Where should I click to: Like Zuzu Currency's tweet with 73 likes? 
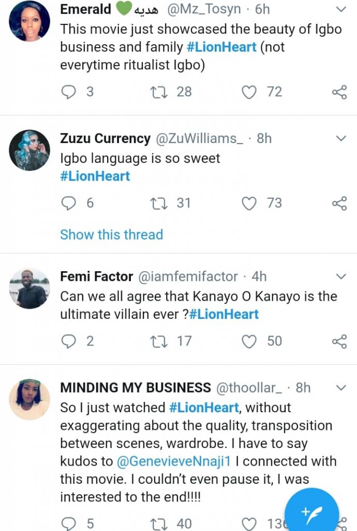[249, 203]
